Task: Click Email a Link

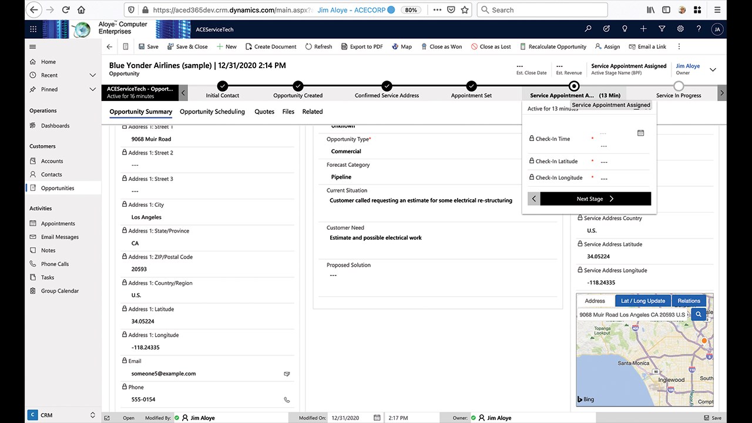Action: point(647,46)
